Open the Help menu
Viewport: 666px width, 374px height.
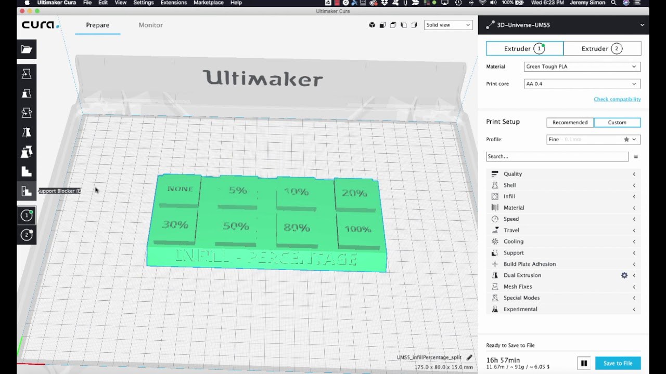pos(236,3)
